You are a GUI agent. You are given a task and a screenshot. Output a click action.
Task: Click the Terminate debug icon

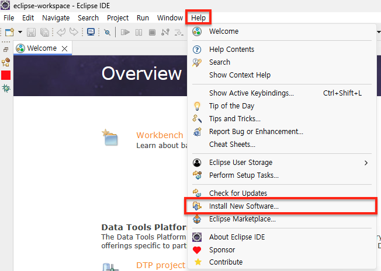pyautogui.click(x=152, y=32)
